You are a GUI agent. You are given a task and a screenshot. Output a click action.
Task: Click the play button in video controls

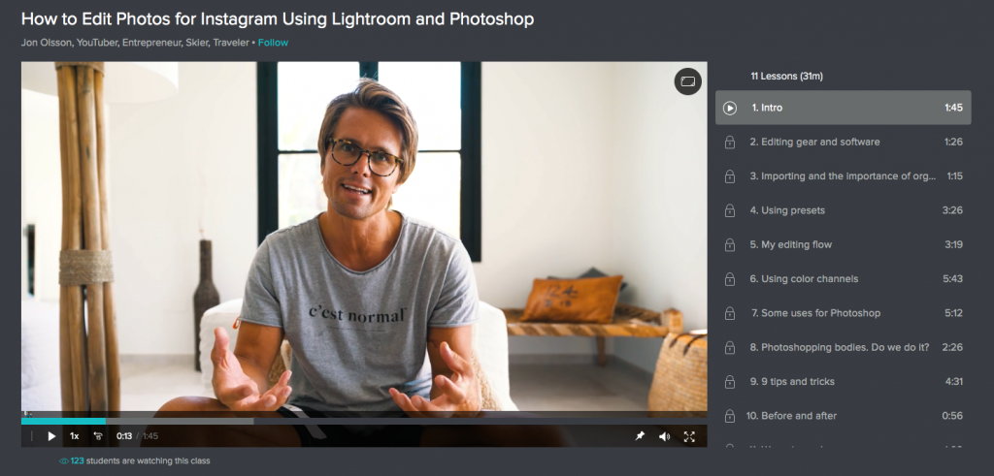point(51,436)
